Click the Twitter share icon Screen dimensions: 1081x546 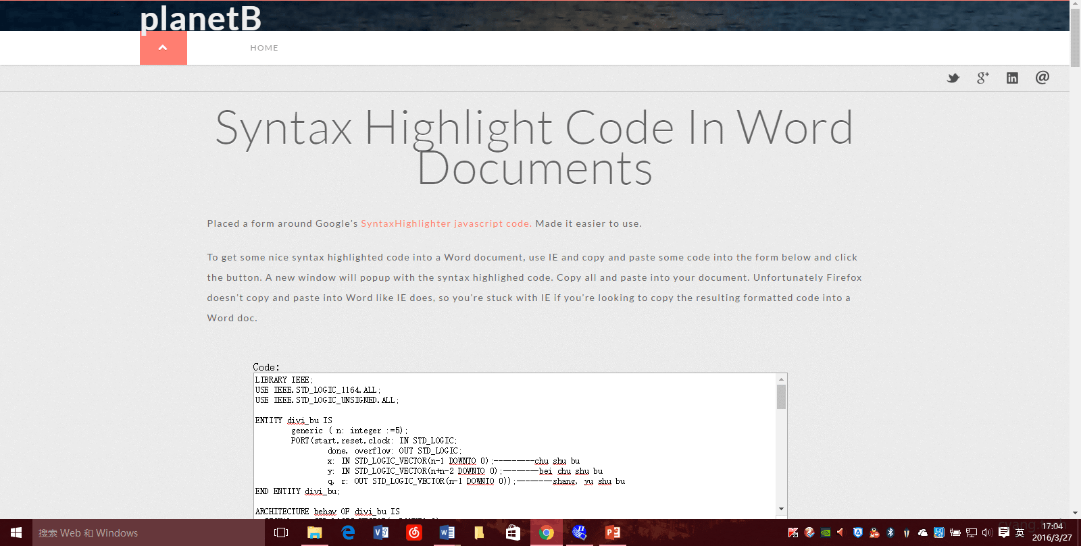[953, 78]
